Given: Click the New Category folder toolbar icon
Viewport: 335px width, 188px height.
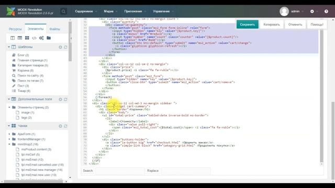Looking at the screenshot, I should (49, 38).
